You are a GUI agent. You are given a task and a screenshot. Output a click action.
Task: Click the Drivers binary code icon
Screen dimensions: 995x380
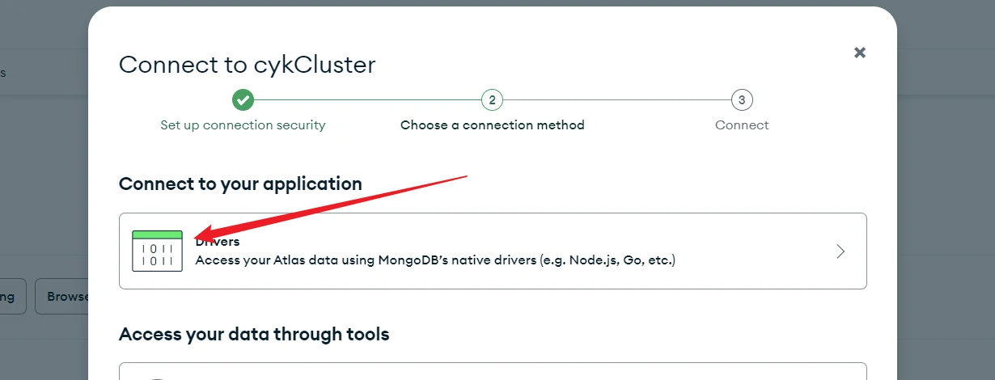click(x=157, y=251)
